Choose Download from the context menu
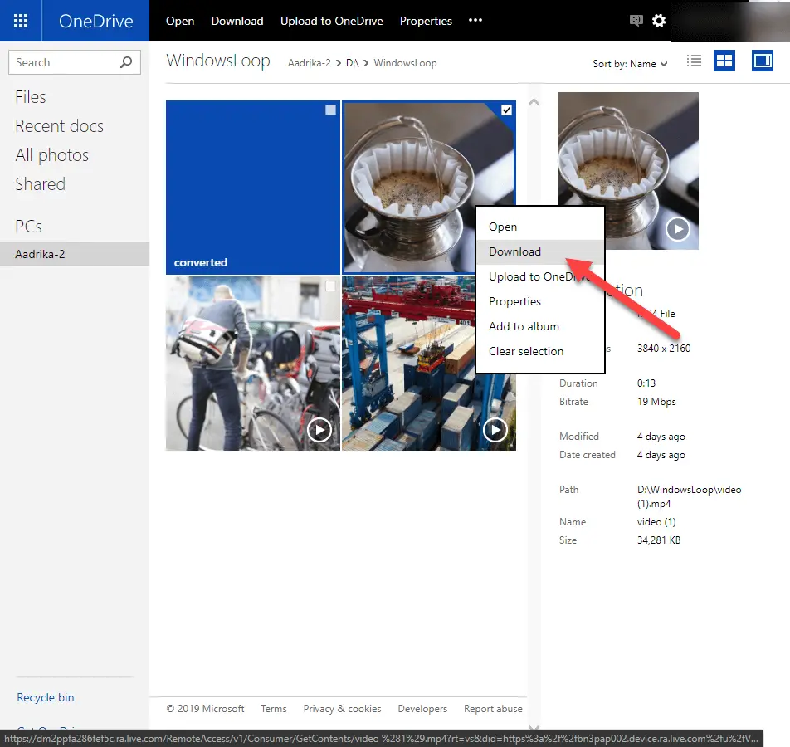This screenshot has width=790, height=747. click(540, 251)
